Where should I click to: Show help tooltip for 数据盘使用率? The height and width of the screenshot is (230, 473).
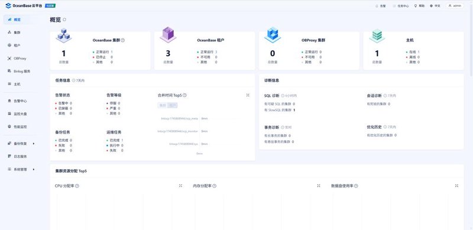(x=356, y=186)
